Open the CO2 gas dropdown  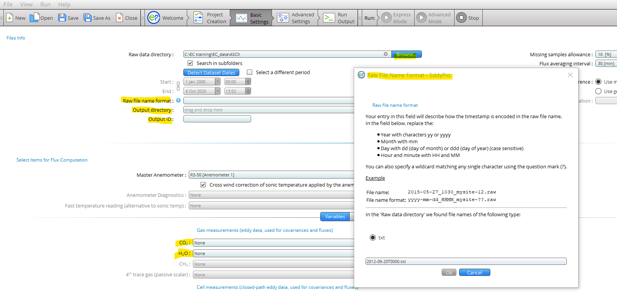(x=274, y=243)
